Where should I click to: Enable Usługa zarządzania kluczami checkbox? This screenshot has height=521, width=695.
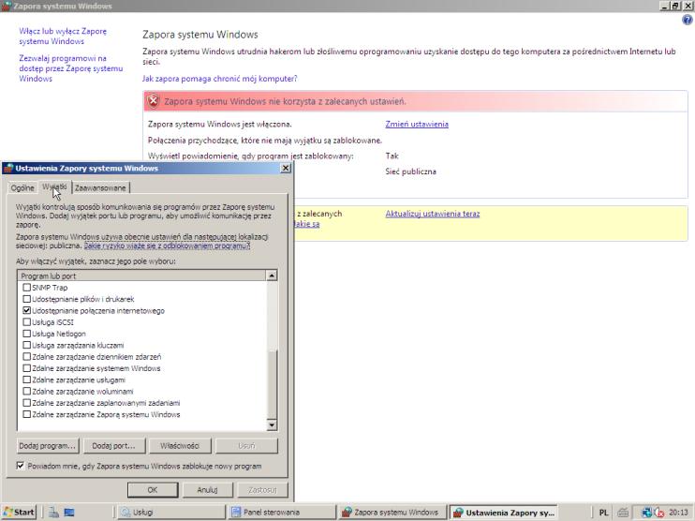[x=26, y=345]
